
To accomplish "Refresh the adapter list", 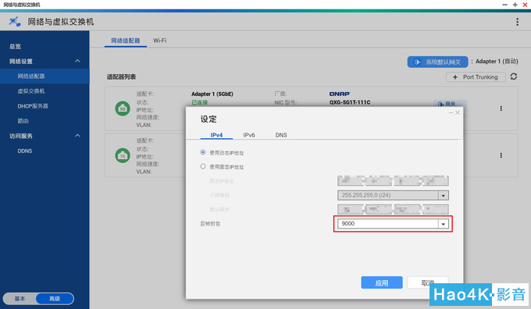I will tap(513, 76).
